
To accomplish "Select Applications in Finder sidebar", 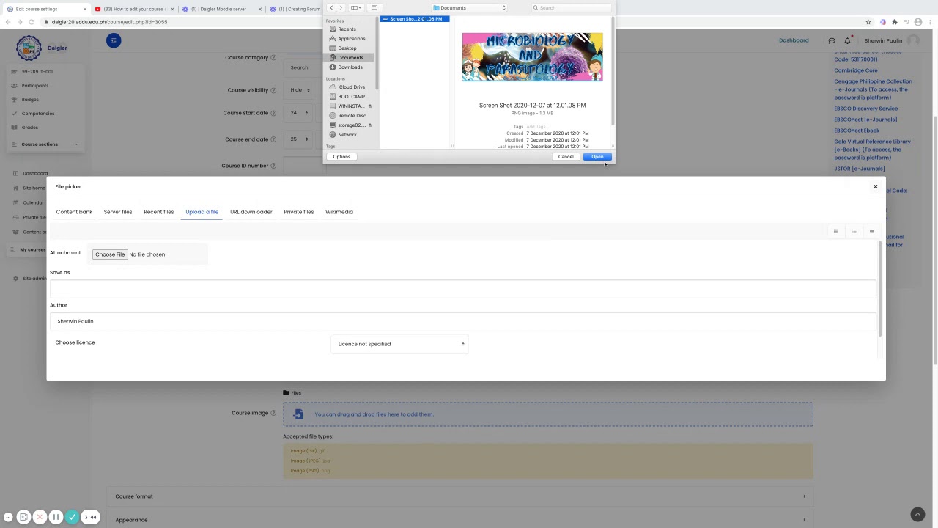I will (x=351, y=38).
